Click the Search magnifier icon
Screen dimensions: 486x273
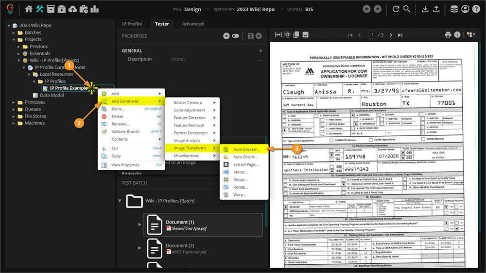click(407, 9)
